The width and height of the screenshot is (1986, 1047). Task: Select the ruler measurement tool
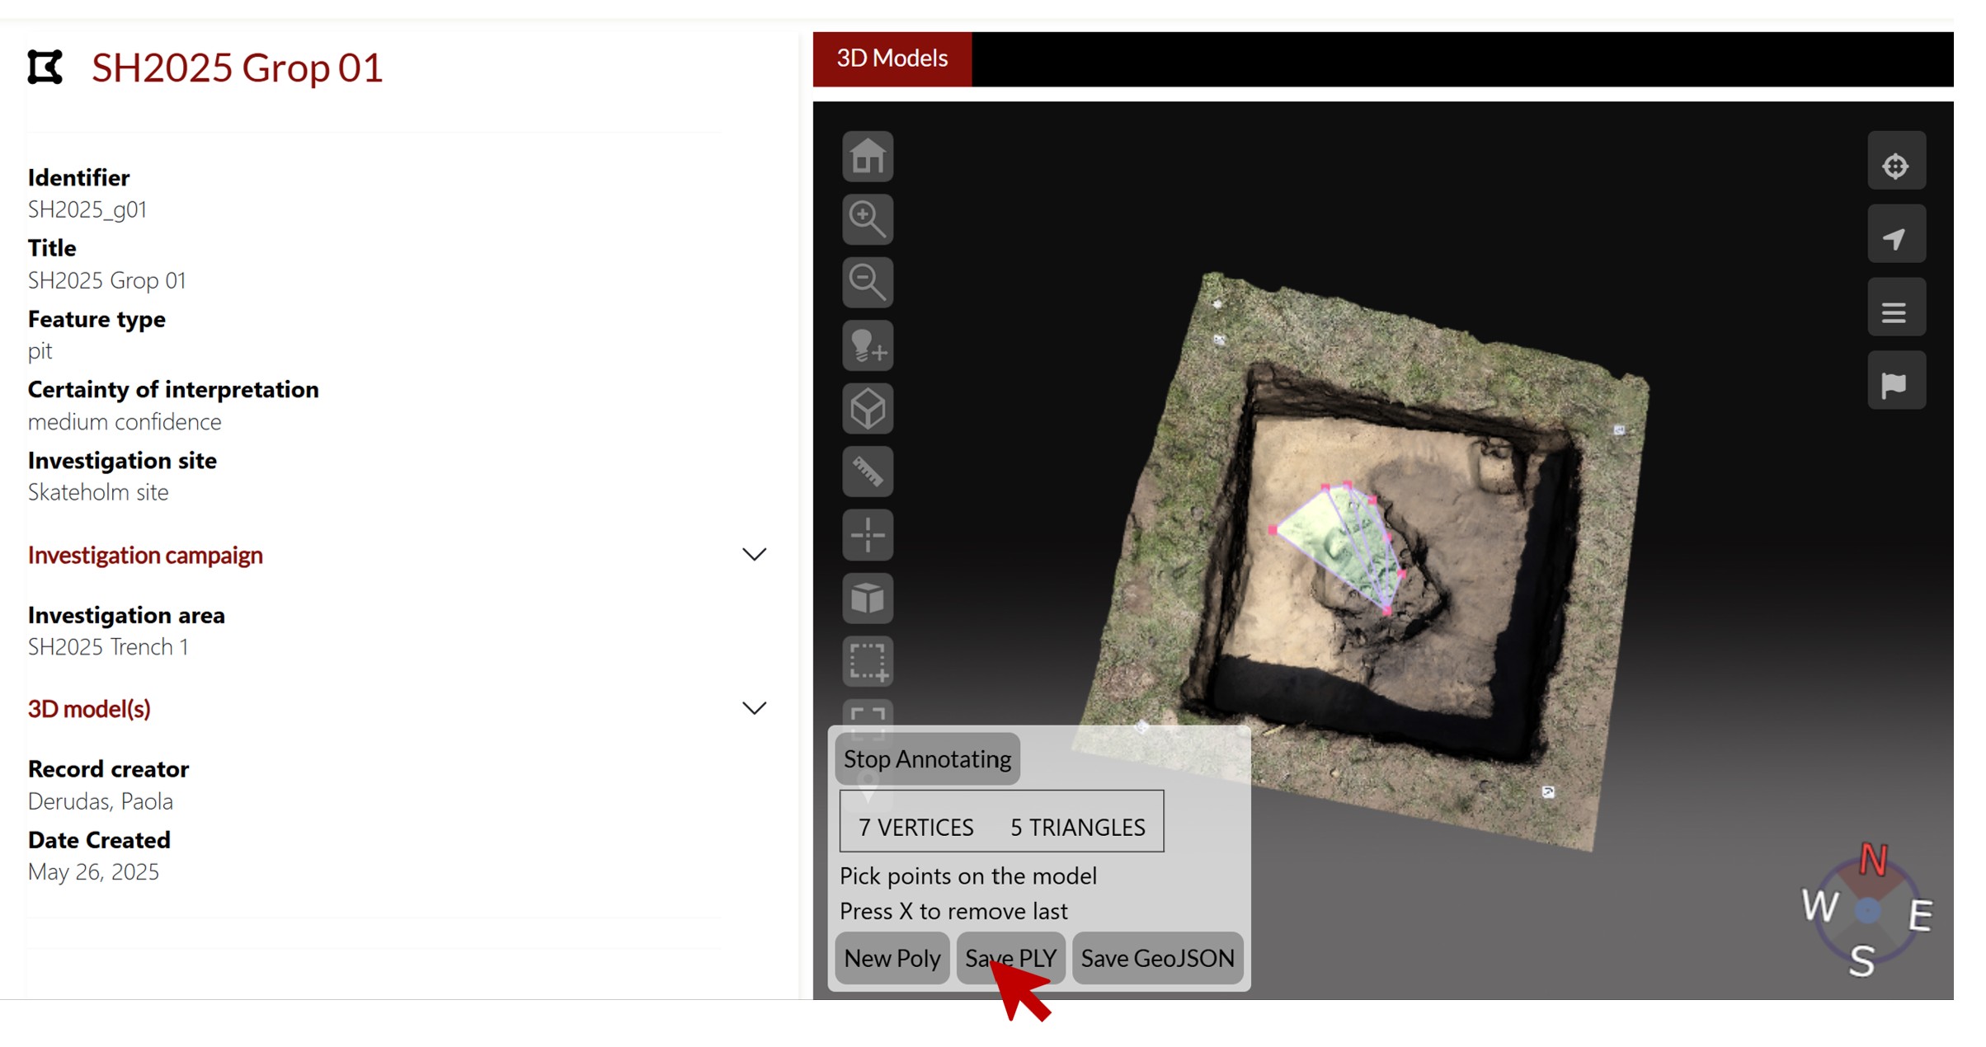[867, 472]
